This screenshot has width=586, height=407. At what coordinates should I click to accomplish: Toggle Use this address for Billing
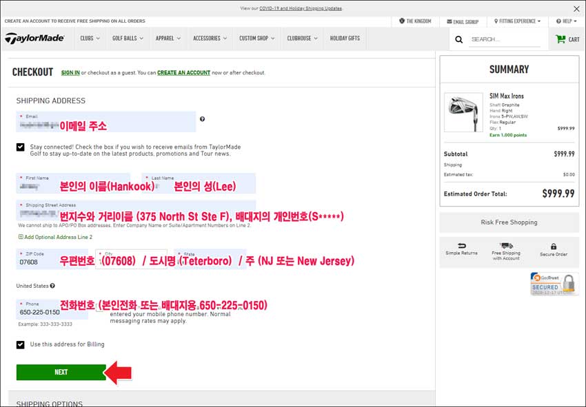[x=21, y=344]
